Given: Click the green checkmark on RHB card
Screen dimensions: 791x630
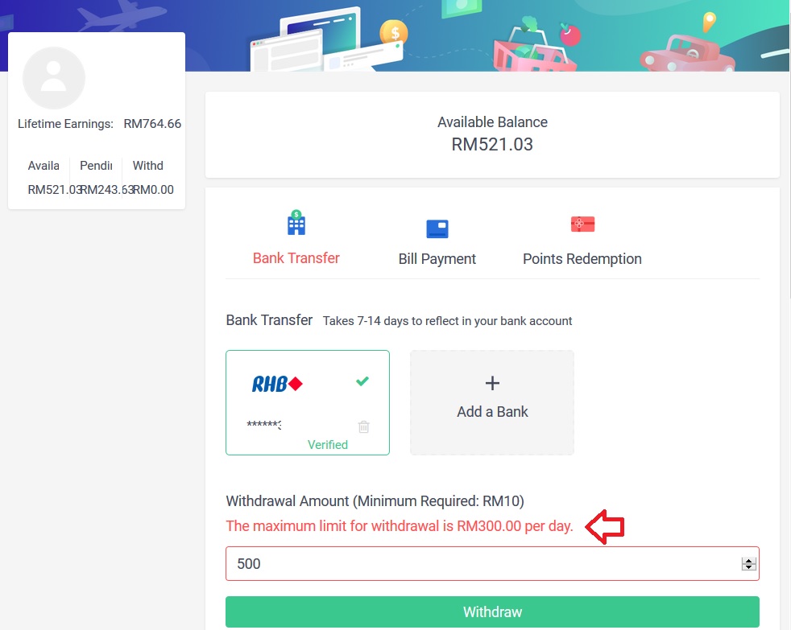Looking at the screenshot, I should pyautogui.click(x=362, y=381).
